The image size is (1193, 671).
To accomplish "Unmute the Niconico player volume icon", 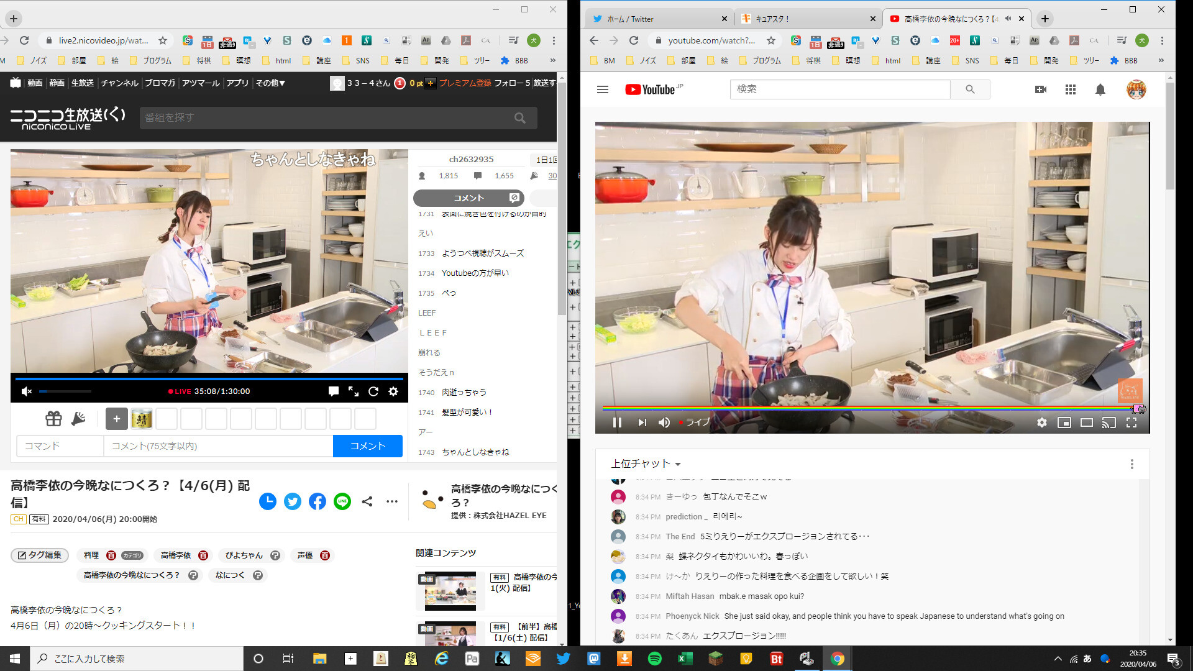I will (26, 391).
